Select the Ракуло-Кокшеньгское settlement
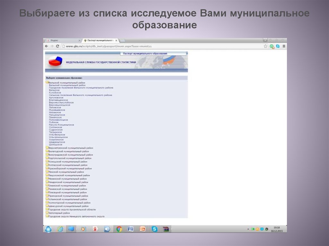 (61, 125)
